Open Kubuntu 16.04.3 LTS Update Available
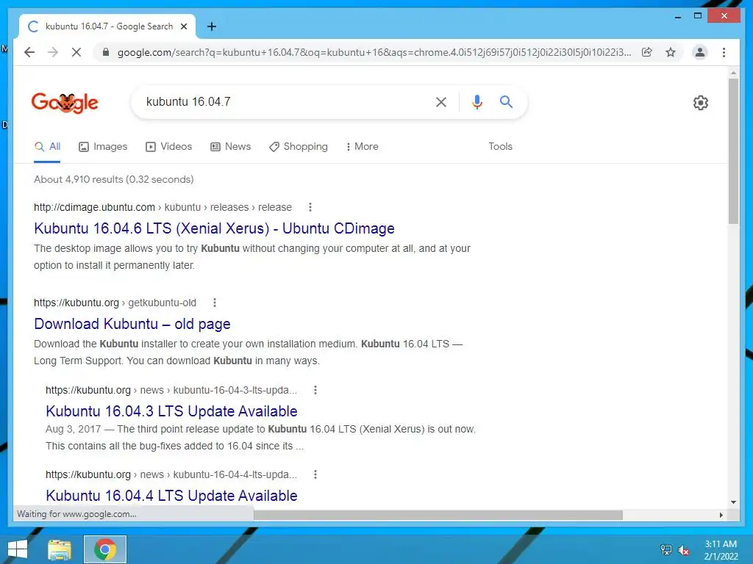Viewport: 753px width, 564px height. pyautogui.click(x=171, y=411)
